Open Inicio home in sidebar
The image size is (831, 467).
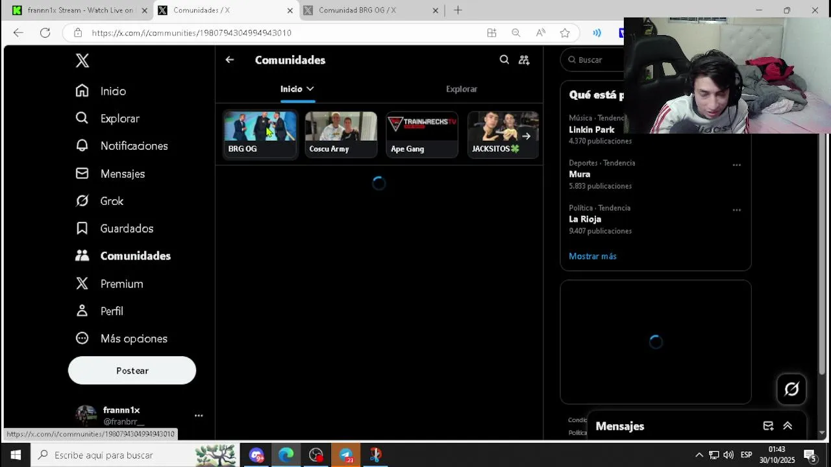pos(101,91)
